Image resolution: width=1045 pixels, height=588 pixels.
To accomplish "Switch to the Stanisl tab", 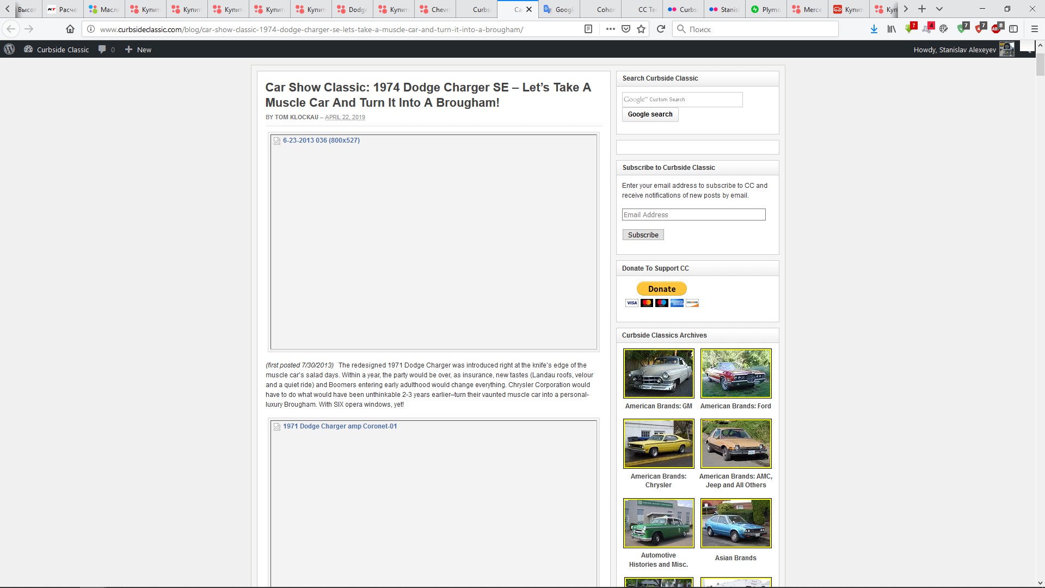I will [724, 9].
